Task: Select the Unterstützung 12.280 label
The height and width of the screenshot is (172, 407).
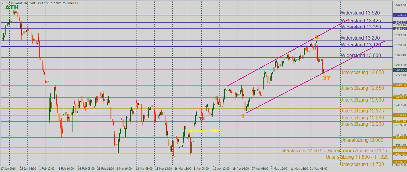Action: coord(362,118)
